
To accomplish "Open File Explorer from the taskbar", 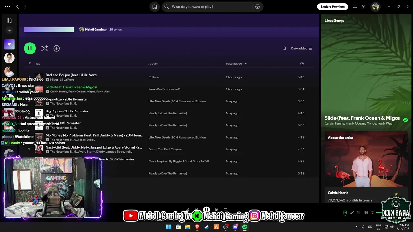I will 188,227.
